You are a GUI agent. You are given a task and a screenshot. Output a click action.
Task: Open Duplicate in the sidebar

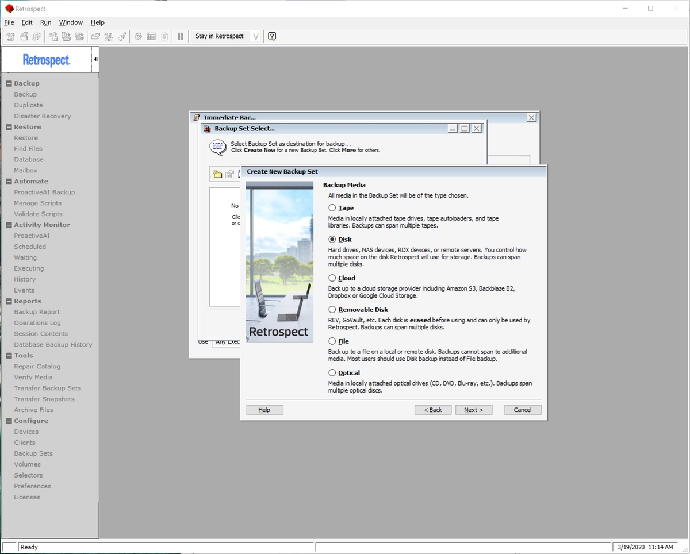coord(29,105)
